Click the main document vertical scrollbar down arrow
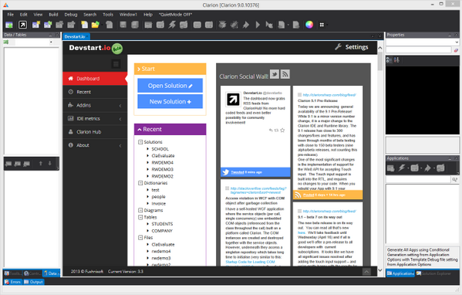Viewport: 462px width, 295px height. 380,270
